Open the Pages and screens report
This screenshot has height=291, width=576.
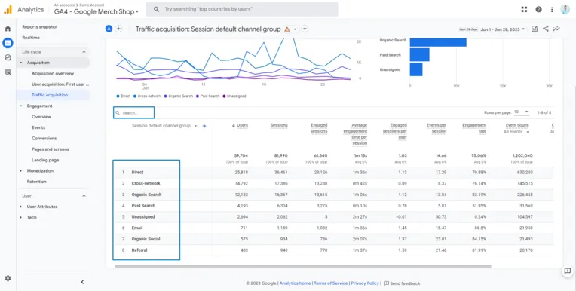pyautogui.click(x=51, y=149)
